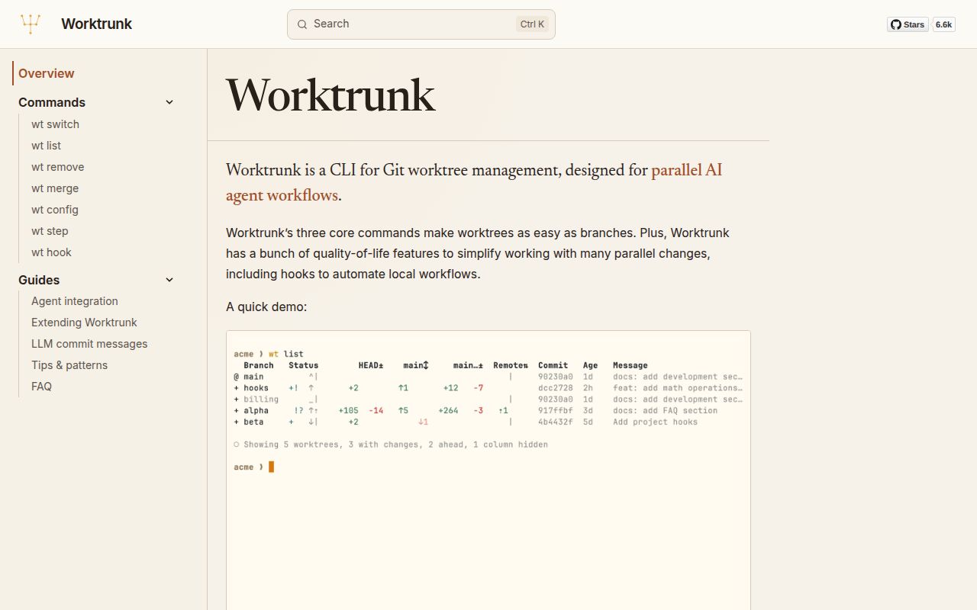Click the 'Showing 5 worktrees' summary line
This screenshot has width=977, height=610.
point(391,445)
